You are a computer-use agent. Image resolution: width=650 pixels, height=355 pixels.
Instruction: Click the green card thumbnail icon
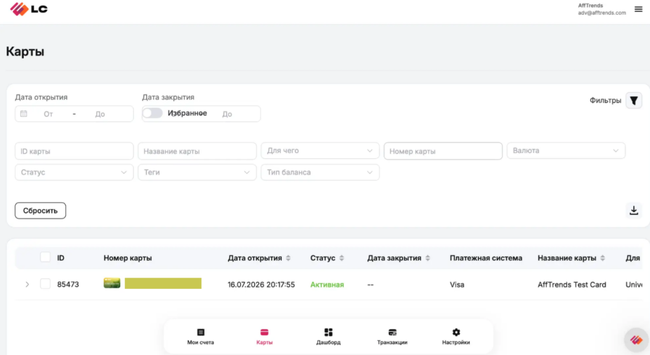pos(112,283)
